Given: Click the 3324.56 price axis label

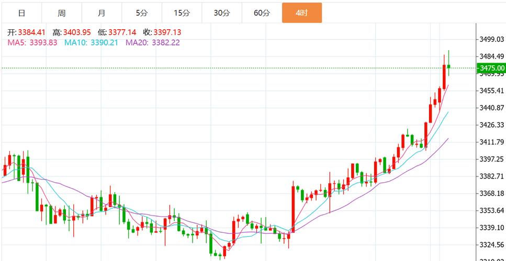Looking at the screenshot, I should tap(491, 245).
